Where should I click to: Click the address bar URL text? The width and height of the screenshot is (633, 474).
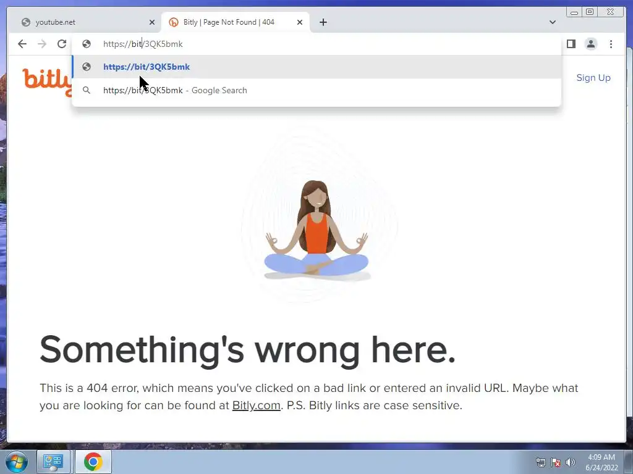[x=143, y=44]
